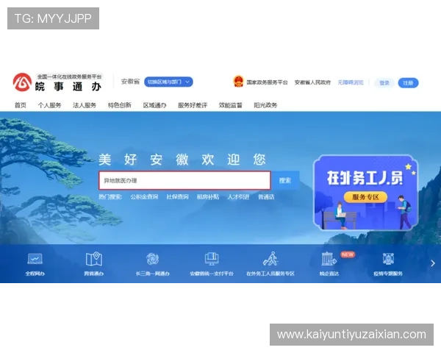The image size is (441, 353).
Task: Open 个人服务 menu item
Action: [49, 105]
